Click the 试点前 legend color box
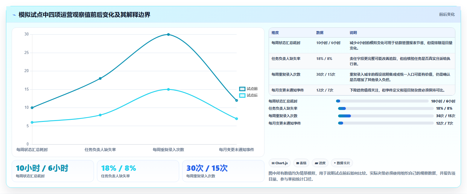467x194 pixels. [x=242, y=89]
